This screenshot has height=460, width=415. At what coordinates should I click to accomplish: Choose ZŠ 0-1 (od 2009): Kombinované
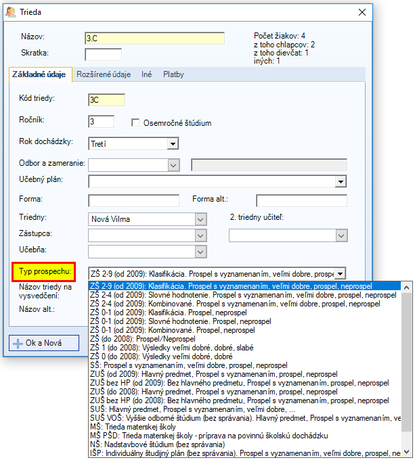tap(245, 330)
